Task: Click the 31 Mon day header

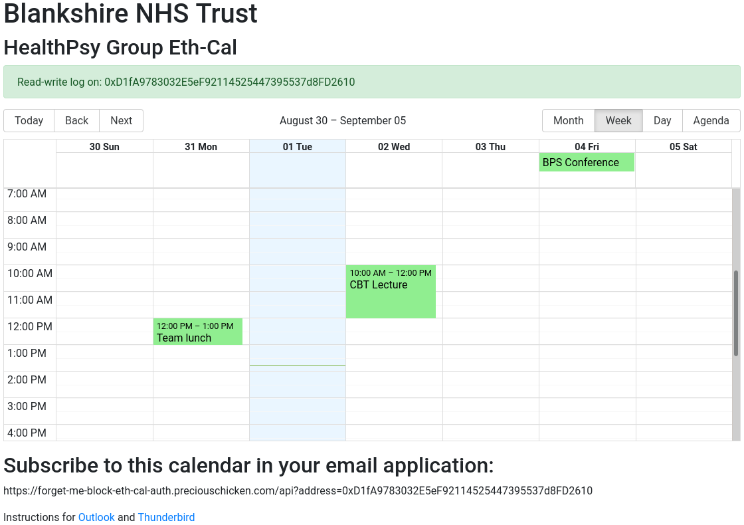Action: coord(201,147)
